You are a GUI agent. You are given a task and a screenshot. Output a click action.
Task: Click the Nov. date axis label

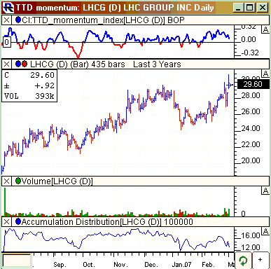(120, 265)
